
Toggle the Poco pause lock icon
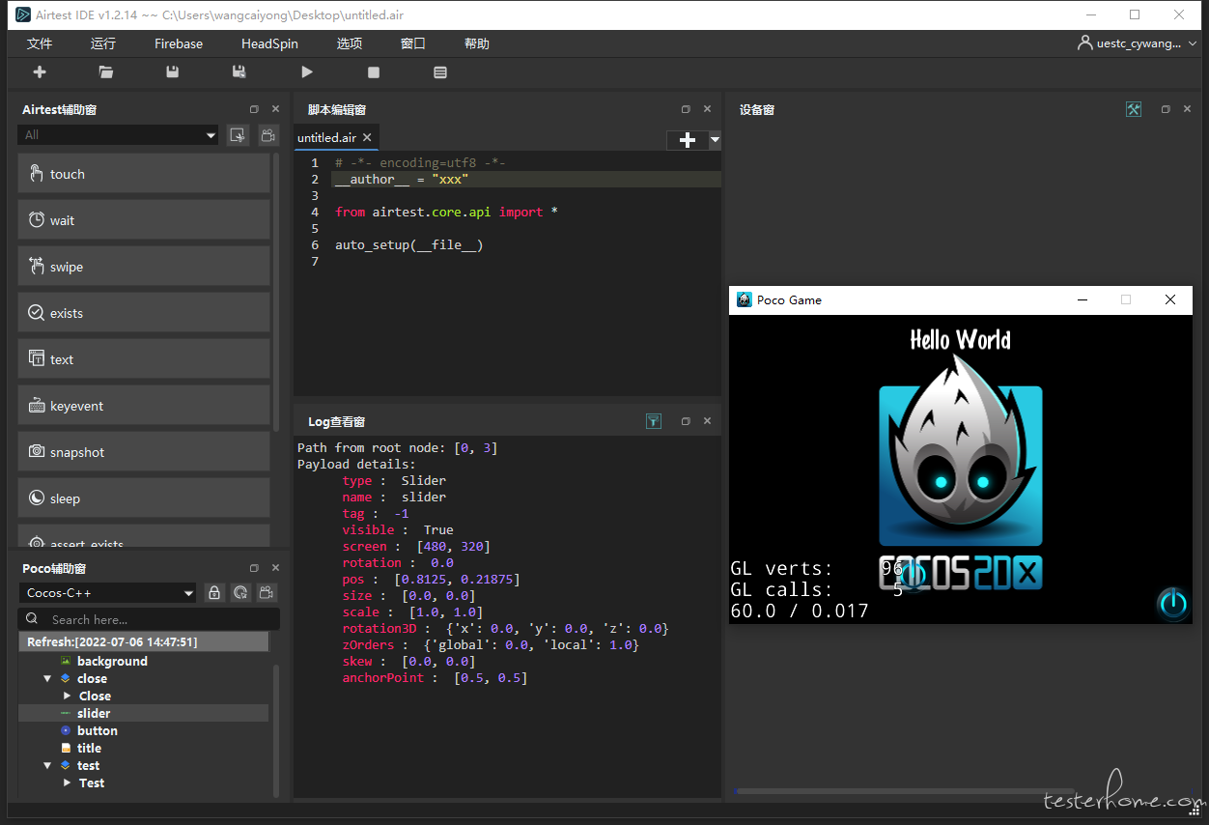tap(214, 593)
